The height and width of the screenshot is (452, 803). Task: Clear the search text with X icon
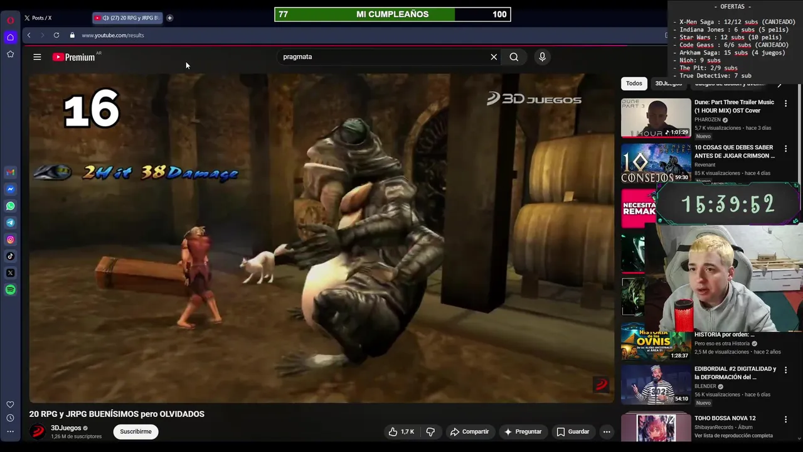494,57
